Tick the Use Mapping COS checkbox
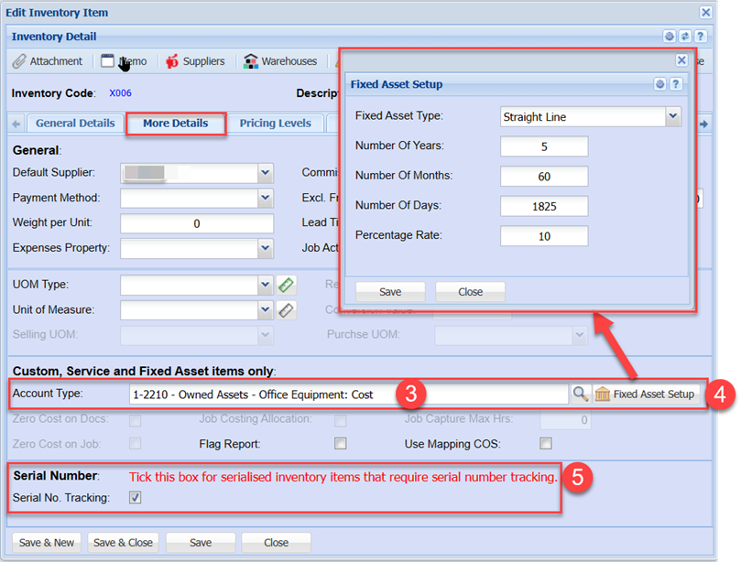This screenshot has width=752, height=562. [546, 444]
